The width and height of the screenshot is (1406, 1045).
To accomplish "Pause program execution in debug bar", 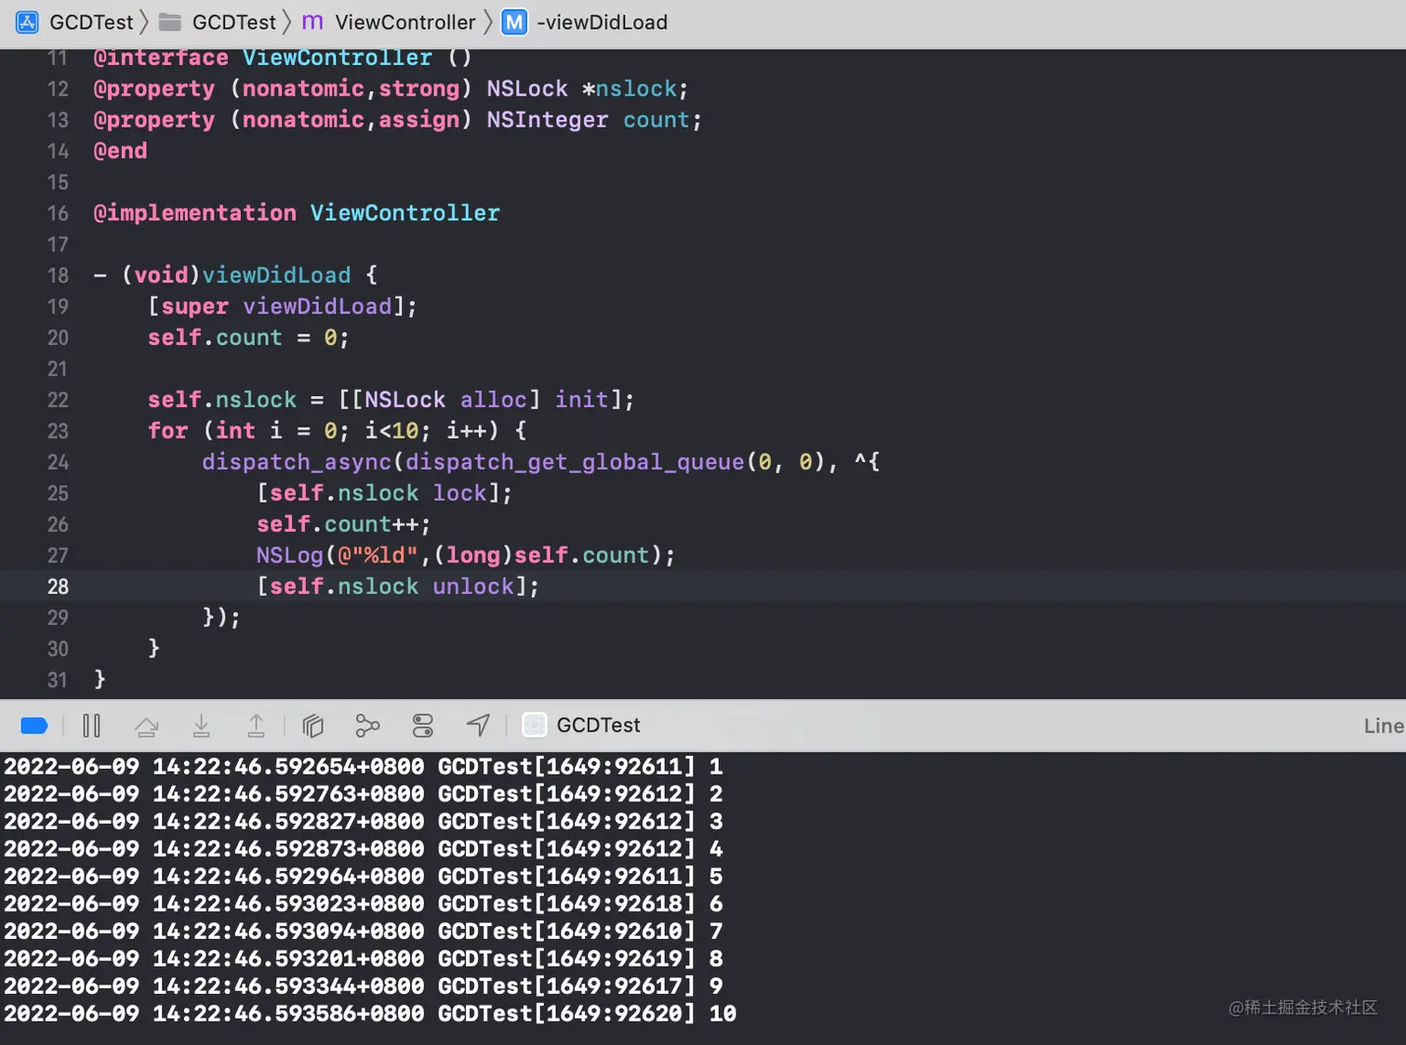I will 91,725.
